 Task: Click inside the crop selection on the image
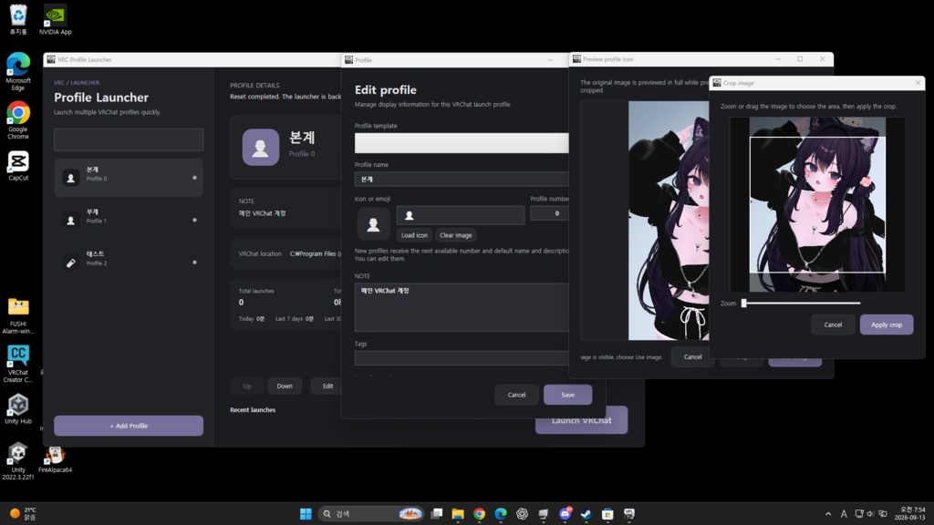click(817, 205)
